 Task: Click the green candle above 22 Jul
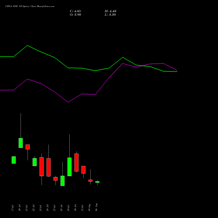tap(34, 162)
